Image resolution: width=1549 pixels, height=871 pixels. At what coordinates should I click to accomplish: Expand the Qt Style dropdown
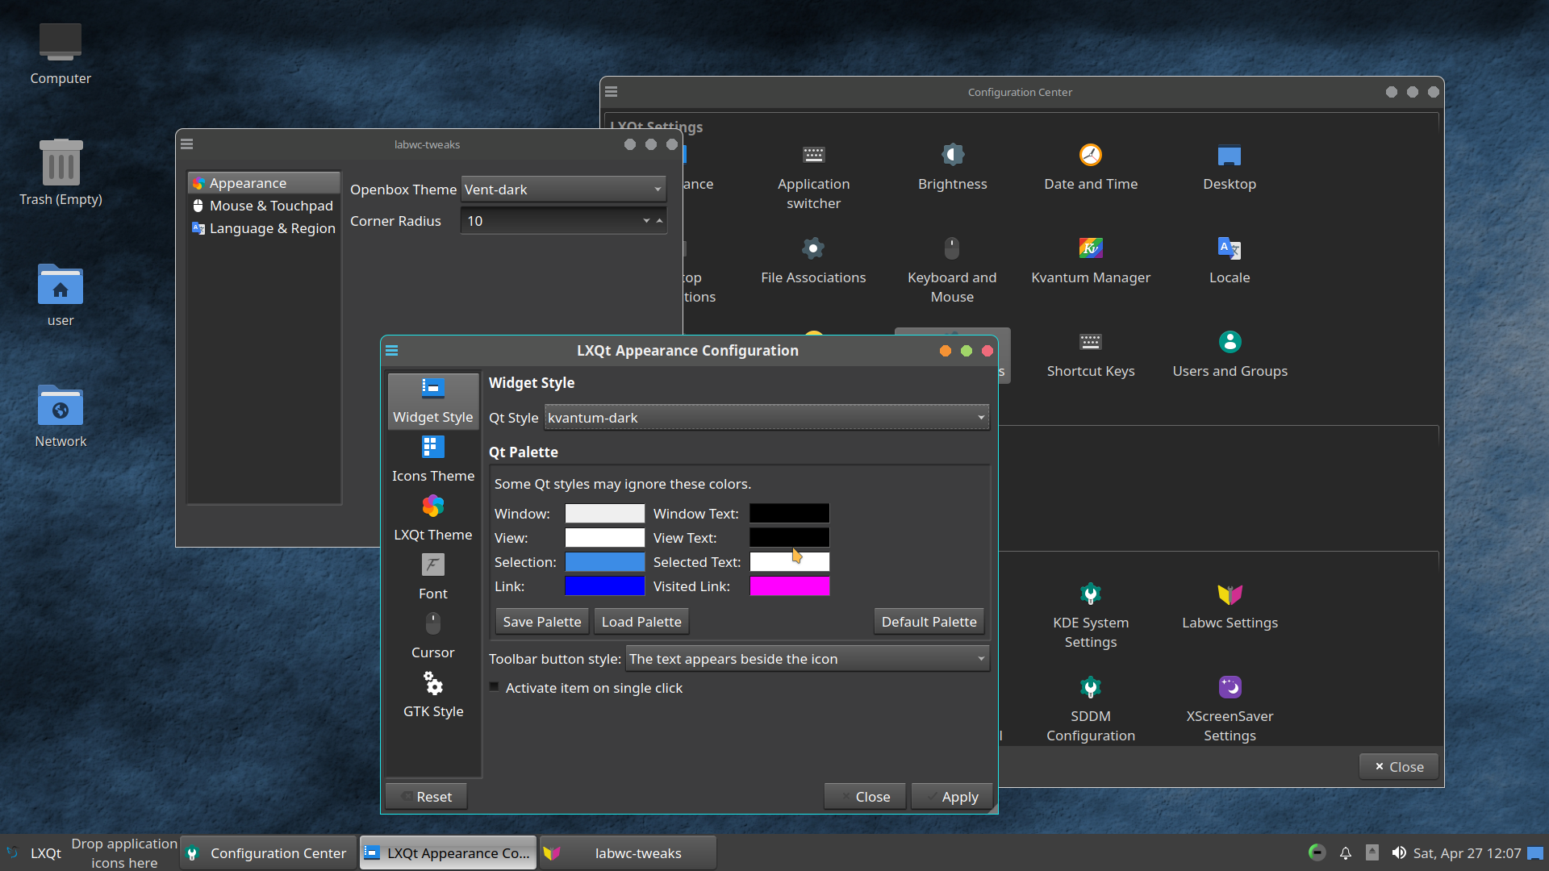[x=766, y=417]
